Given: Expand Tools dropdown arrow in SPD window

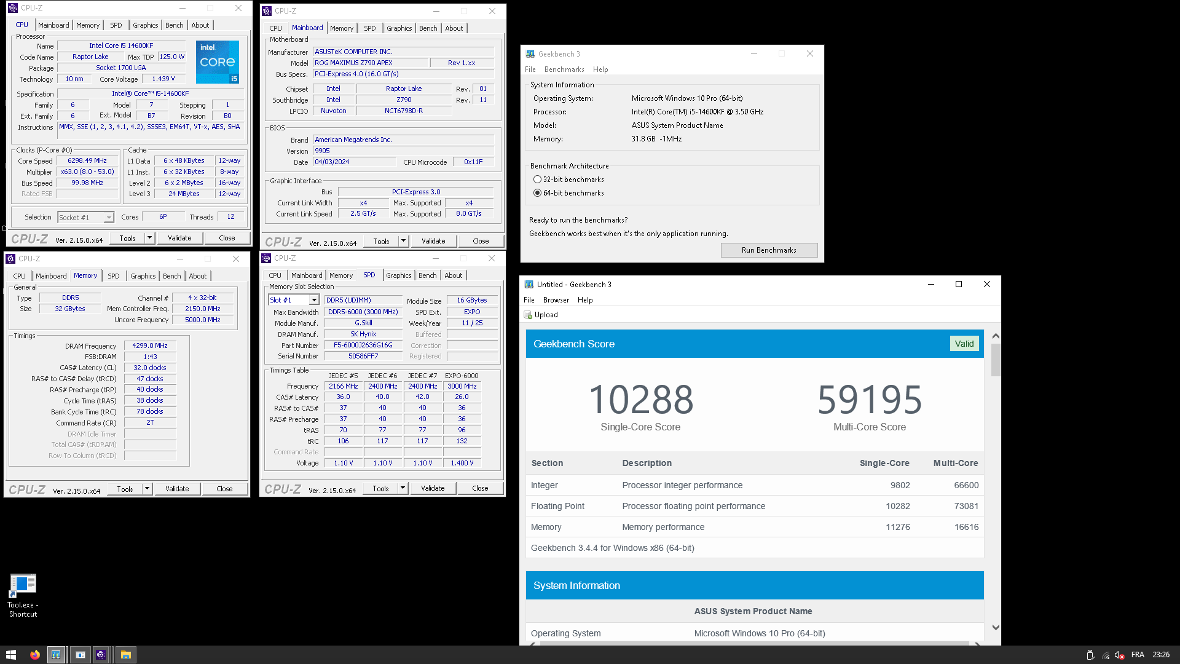Looking at the screenshot, I should (x=403, y=488).
